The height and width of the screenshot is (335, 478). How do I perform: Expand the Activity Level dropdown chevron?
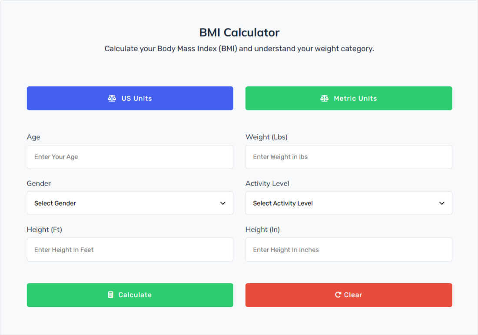click(x=442, y=203)
